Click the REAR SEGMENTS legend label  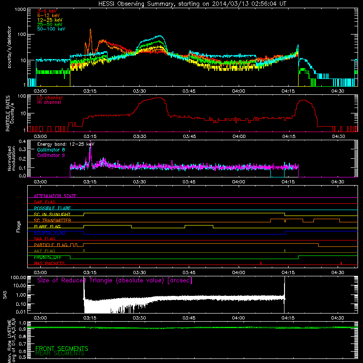tap(60, 353)
